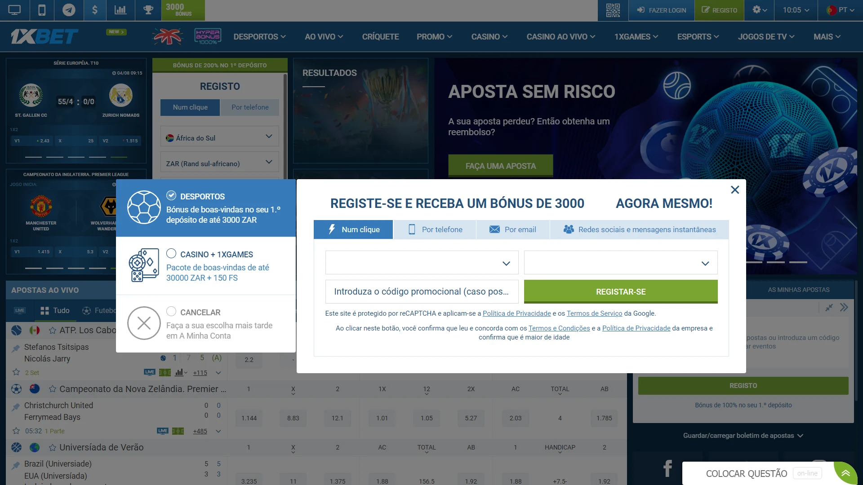Open the Telegram icon in top bar

click(x=69, y=10)
